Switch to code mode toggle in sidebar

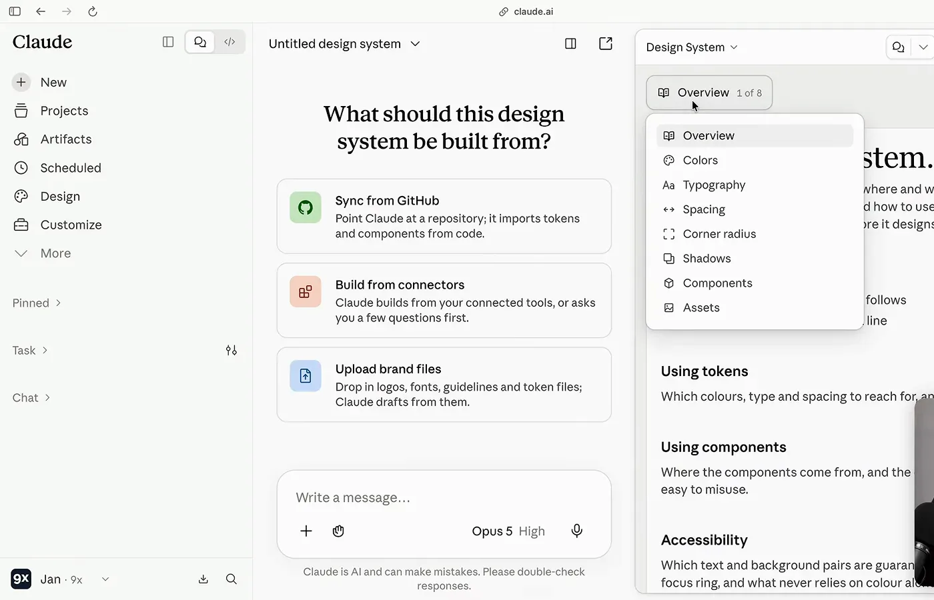pos(229,42)
